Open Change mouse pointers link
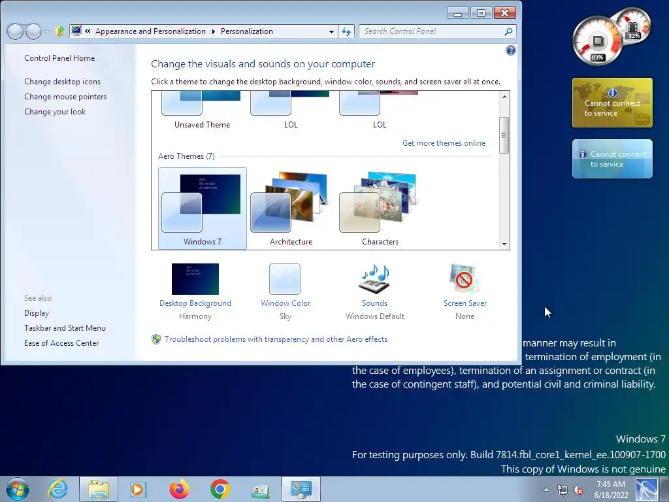Viewport: 669px width, 502px height. pyautogui.click(x=65, y=97)
